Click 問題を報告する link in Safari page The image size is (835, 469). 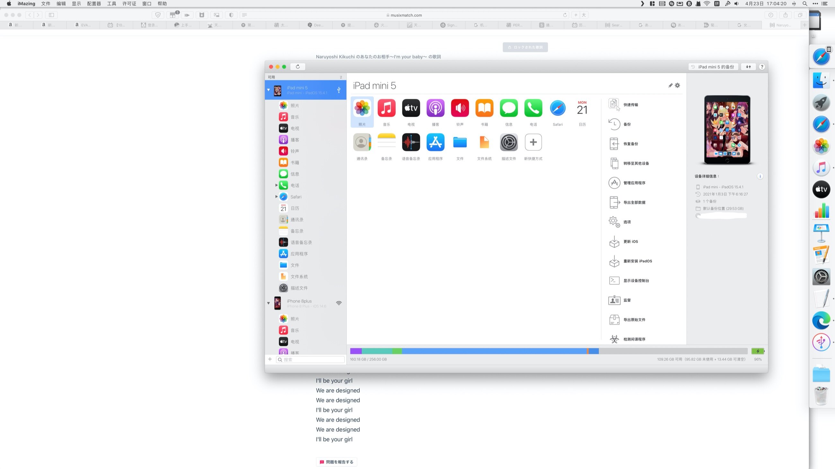(x=337, y=462)
